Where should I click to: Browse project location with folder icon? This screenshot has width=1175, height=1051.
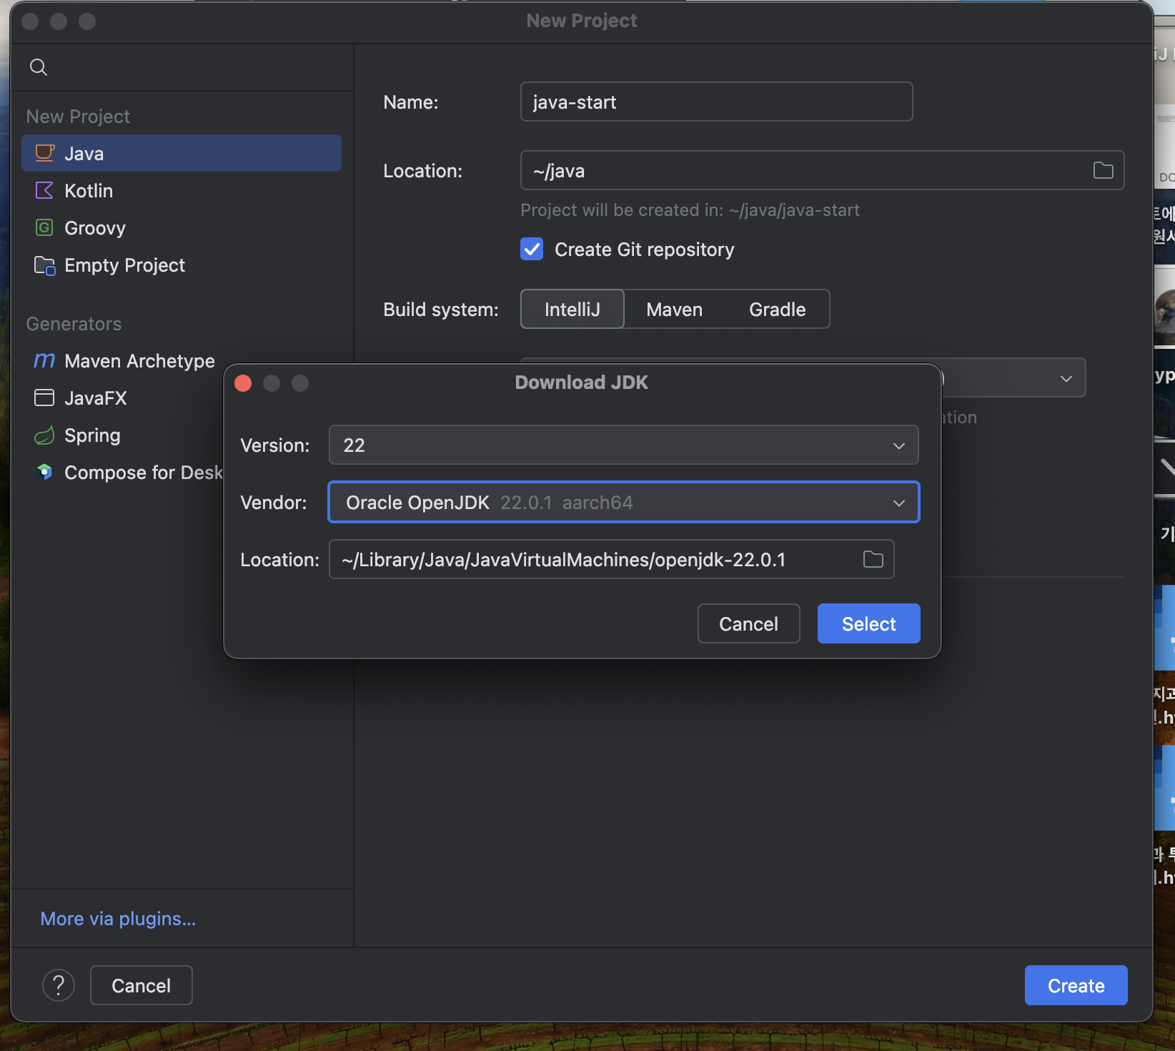tap(1103, 170)
